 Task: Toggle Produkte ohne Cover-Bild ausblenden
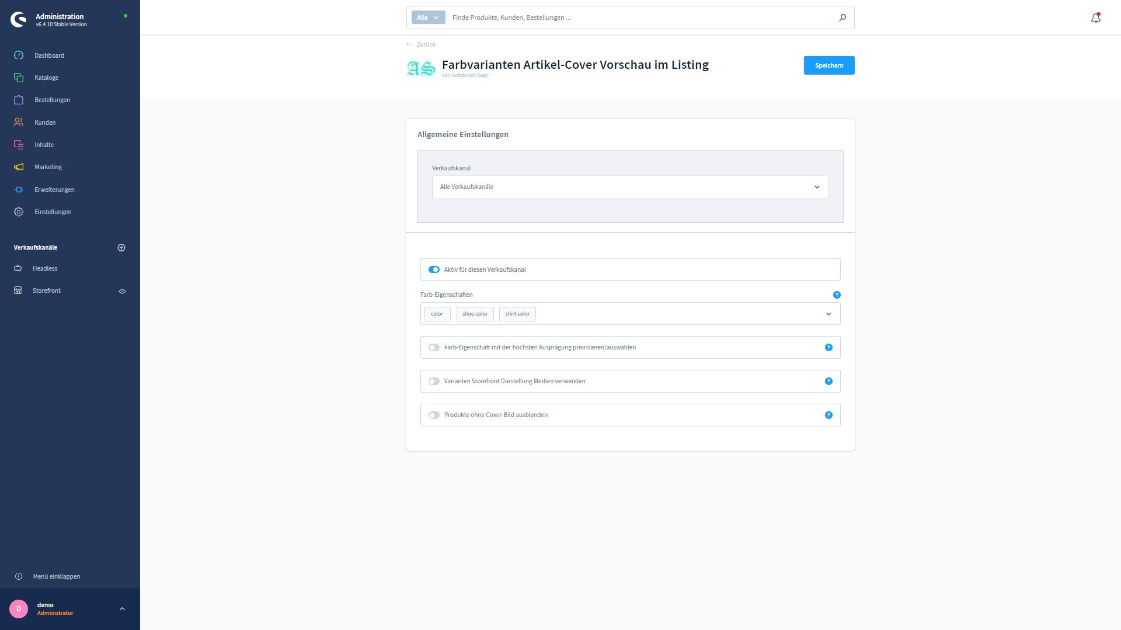(434, 415)
